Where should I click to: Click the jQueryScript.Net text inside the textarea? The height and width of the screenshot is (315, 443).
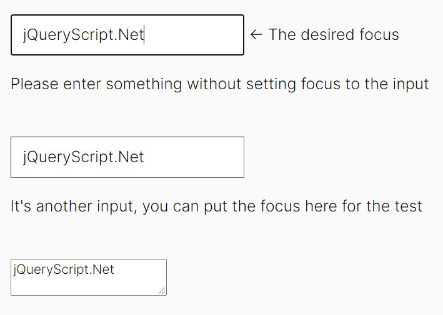[x=63, y=269]
